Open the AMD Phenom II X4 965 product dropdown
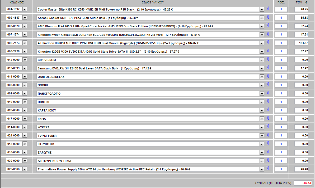 (x=262, y=26)
